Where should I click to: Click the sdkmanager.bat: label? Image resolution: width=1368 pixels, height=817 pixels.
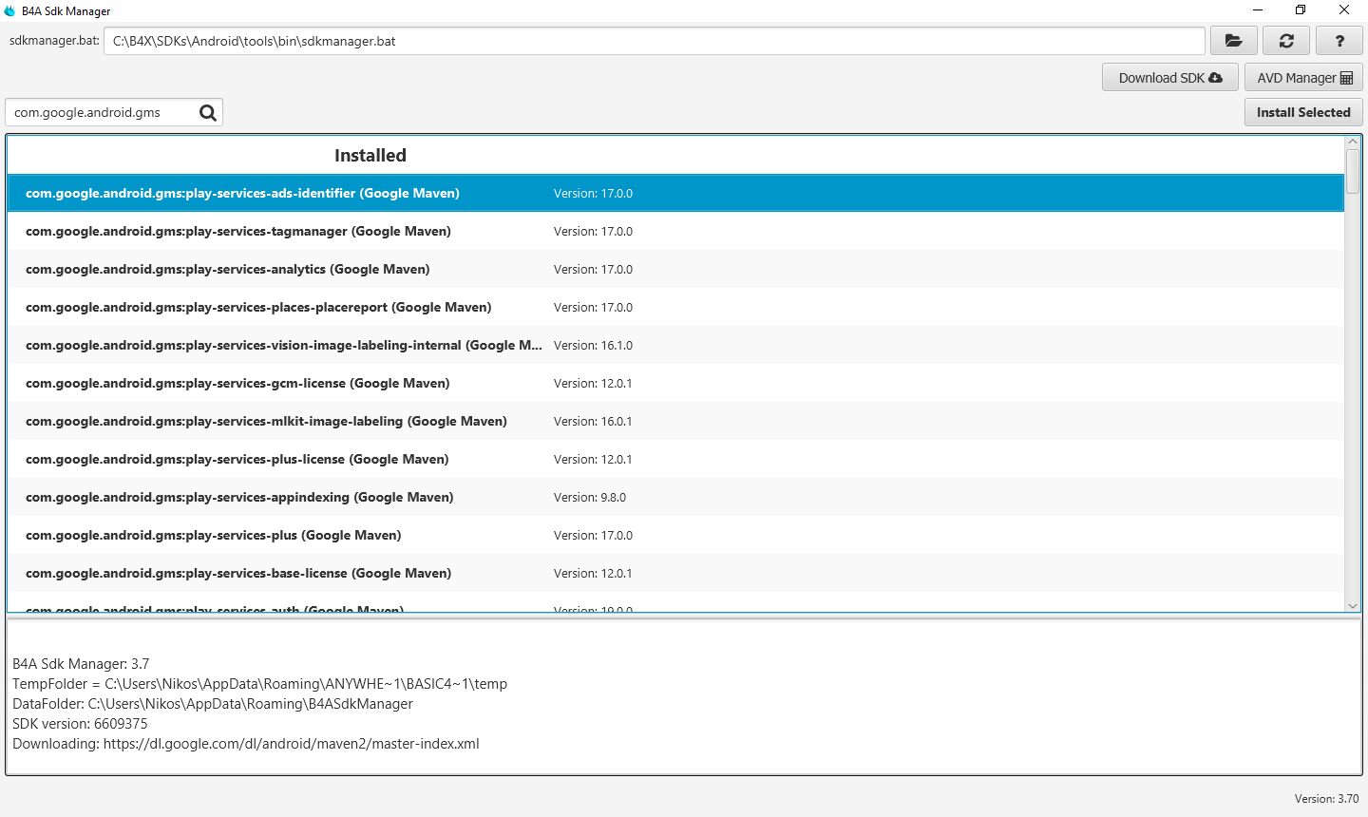(x=54, y=41)
